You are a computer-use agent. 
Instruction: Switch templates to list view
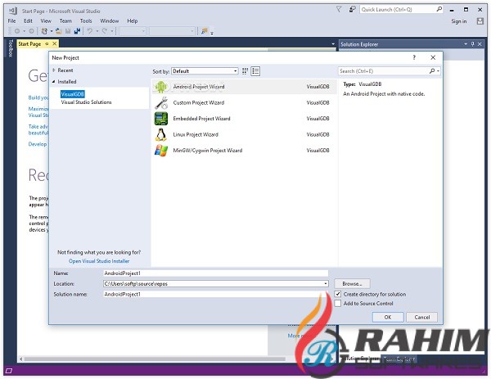coord(255,71)
